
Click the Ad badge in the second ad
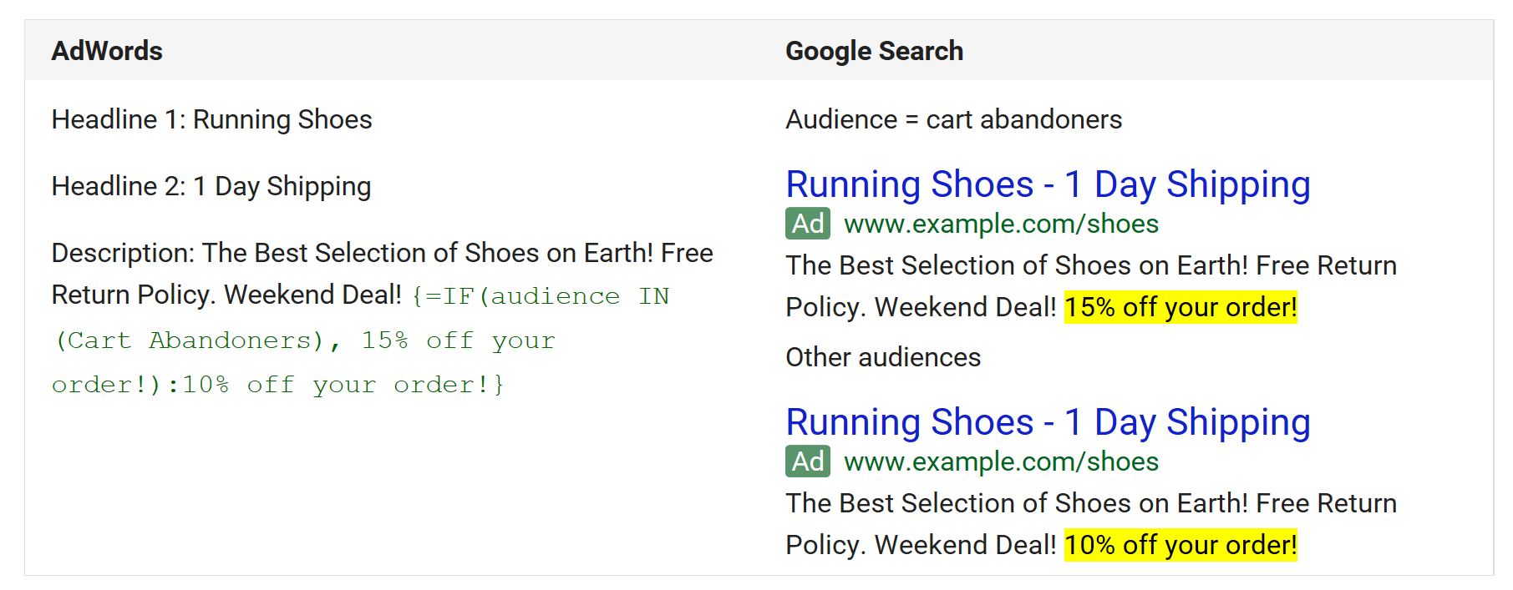pyautogui.click(x=808, y=461)
